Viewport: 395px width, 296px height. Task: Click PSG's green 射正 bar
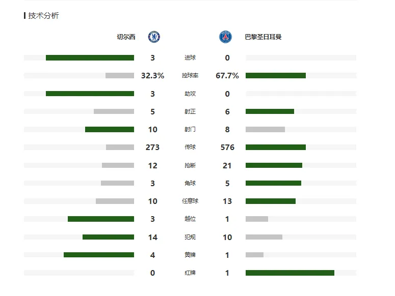(270, 111)
